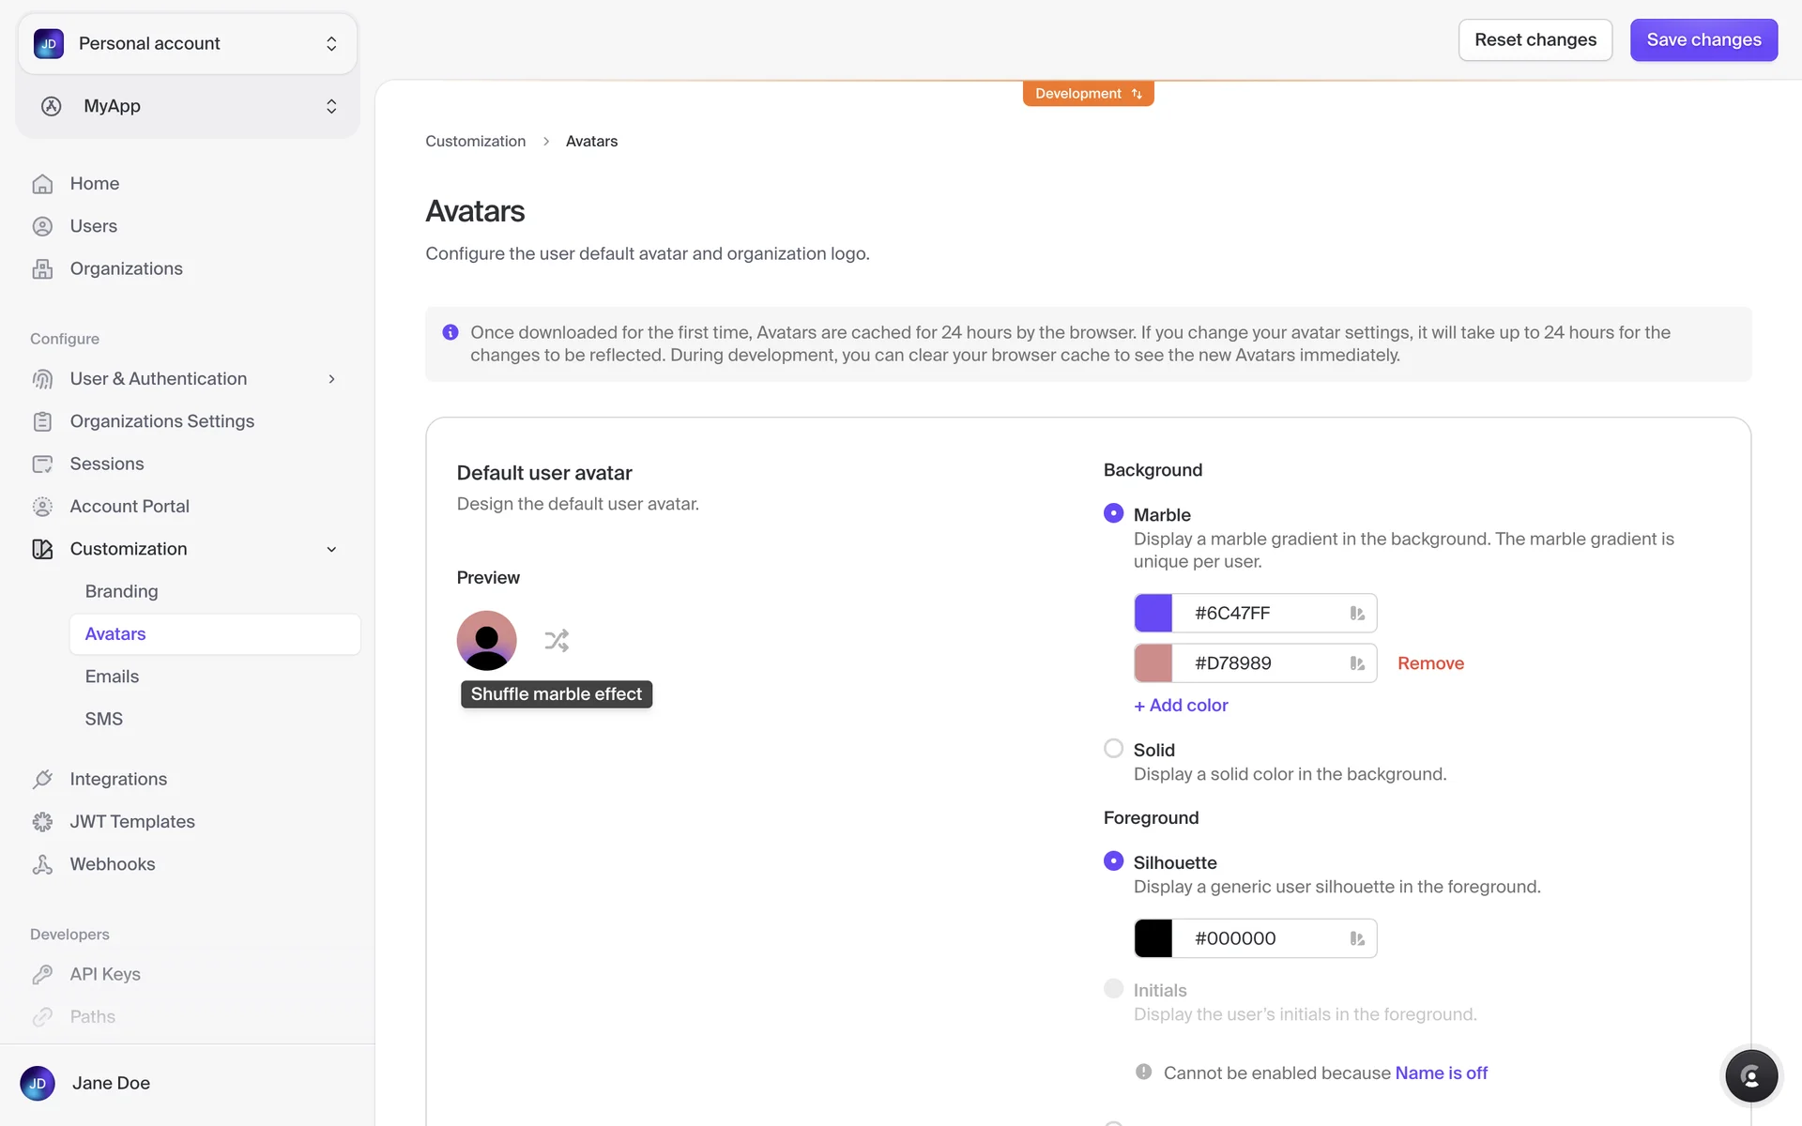Screen dimensions: 1802x1126
Task: Click the shuffle marble effect icon
Action: click(557, 641)
